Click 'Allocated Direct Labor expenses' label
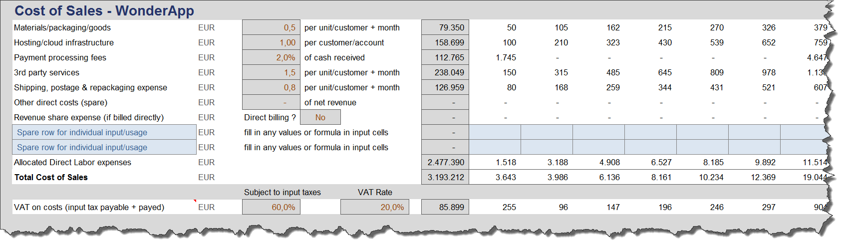 click(x=72, y=163)
